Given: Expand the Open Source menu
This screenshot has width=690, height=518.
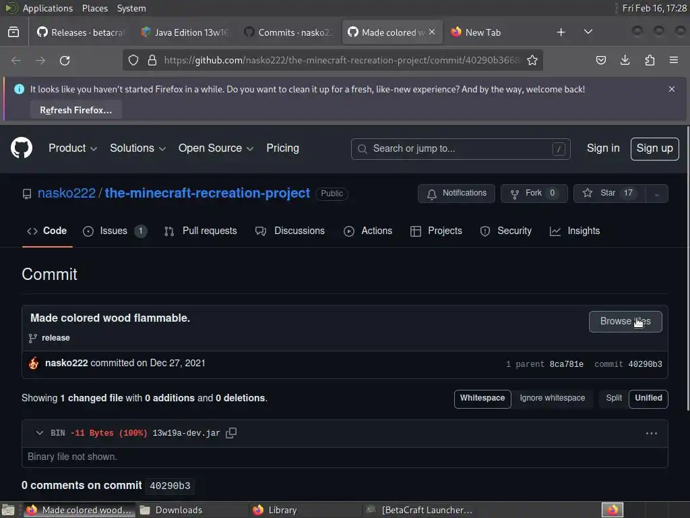Looking at the screenshot, I should pos(216,148).
